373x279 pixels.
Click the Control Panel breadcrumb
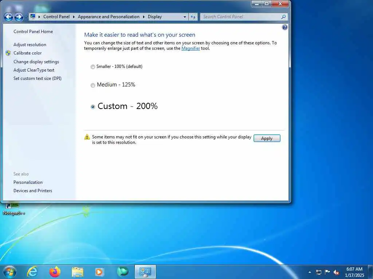(56, 17)
